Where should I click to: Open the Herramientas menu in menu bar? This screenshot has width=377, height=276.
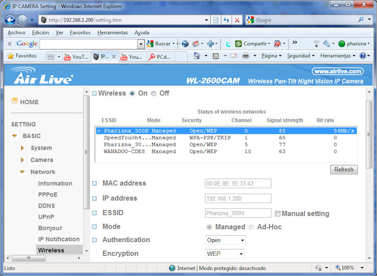coord(113,32)
